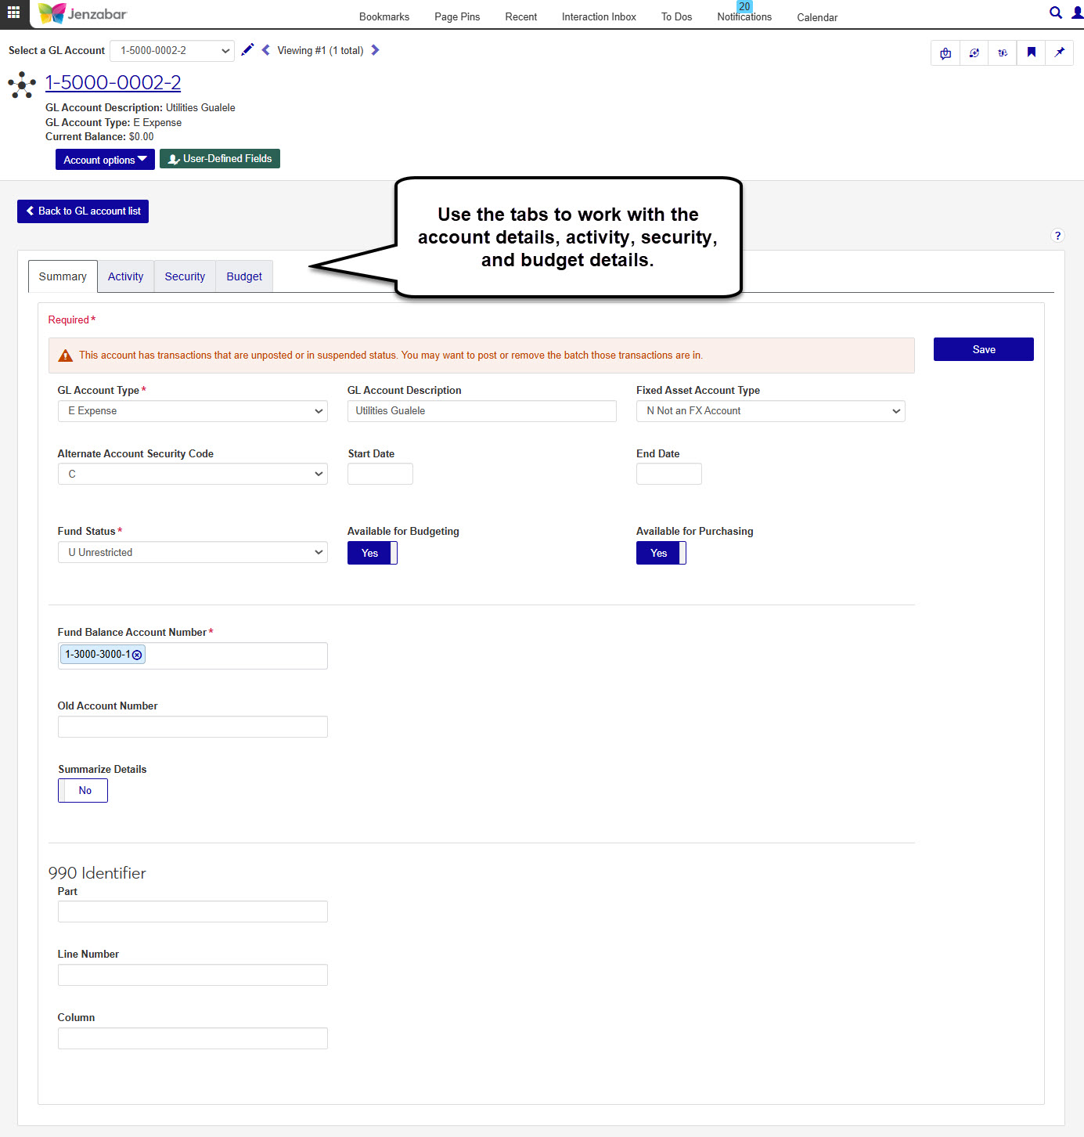Screen dimensions: 1084x1137
Task: Open User-Defined Fields
Action: coord(220,159)
